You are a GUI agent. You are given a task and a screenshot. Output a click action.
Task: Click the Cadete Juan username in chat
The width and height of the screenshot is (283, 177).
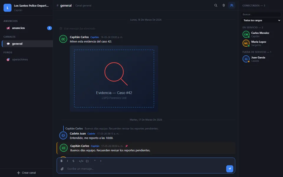coord(78,133)
